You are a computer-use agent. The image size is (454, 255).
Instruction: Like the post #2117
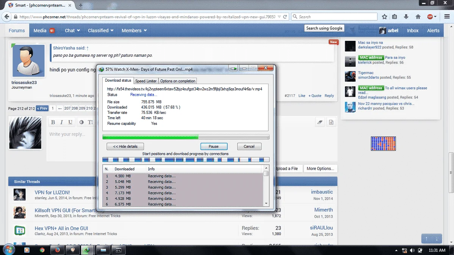[x=302, y=96]
